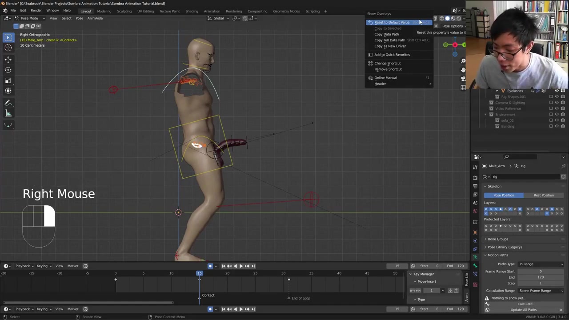The height and width of the screenshot is (320, 569).
Task: Click the pan view hand icon
Action: click(x=463, y=70)
